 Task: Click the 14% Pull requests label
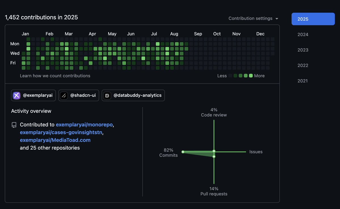click(214, 191)
